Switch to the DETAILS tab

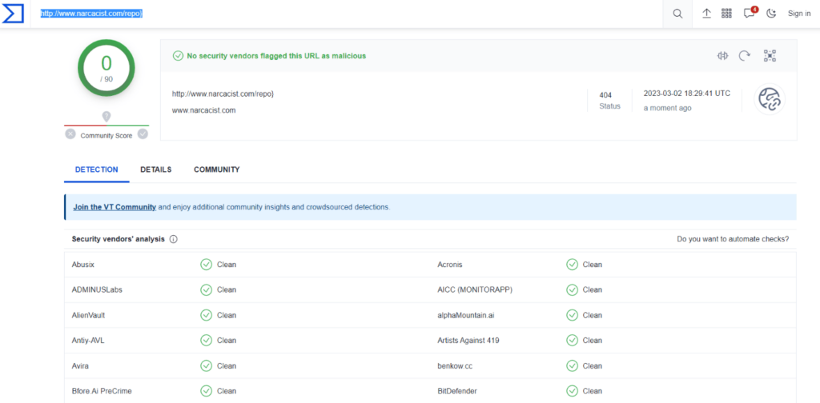pos(156,170)
